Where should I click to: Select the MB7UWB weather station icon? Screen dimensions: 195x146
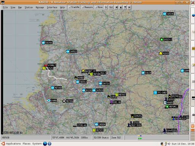point(53,88)
